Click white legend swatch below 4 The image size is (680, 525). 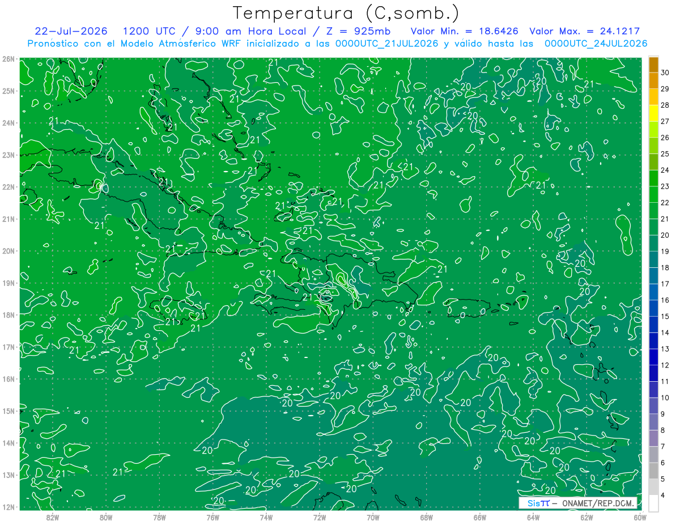pyautogui.click(x=653, y=503)
